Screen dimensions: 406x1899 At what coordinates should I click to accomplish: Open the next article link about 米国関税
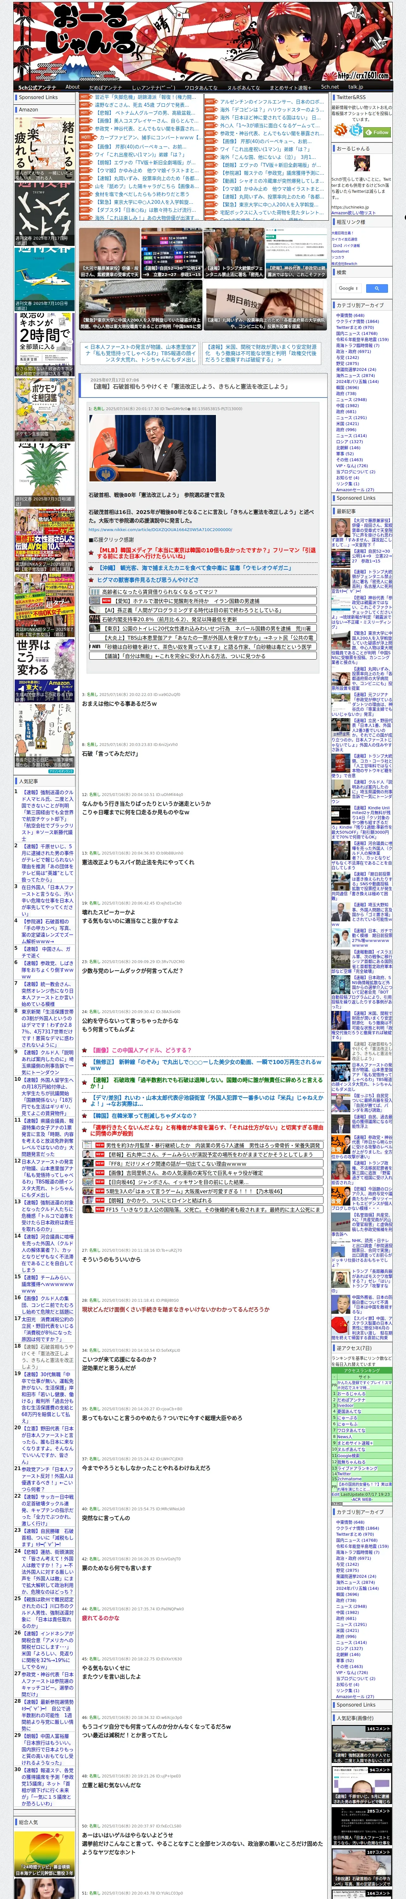[x=261, y=353]
